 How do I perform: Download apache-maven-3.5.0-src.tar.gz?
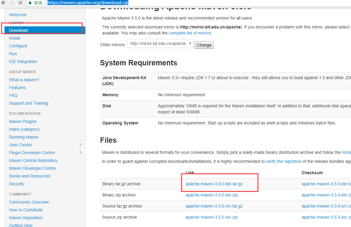click(214, 206)
